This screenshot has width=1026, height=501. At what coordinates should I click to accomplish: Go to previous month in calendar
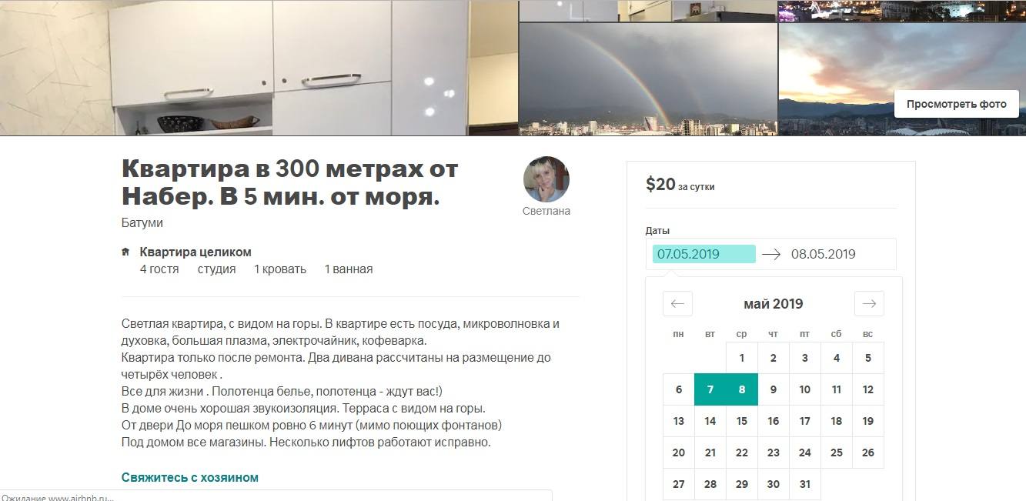pos(677,303)
